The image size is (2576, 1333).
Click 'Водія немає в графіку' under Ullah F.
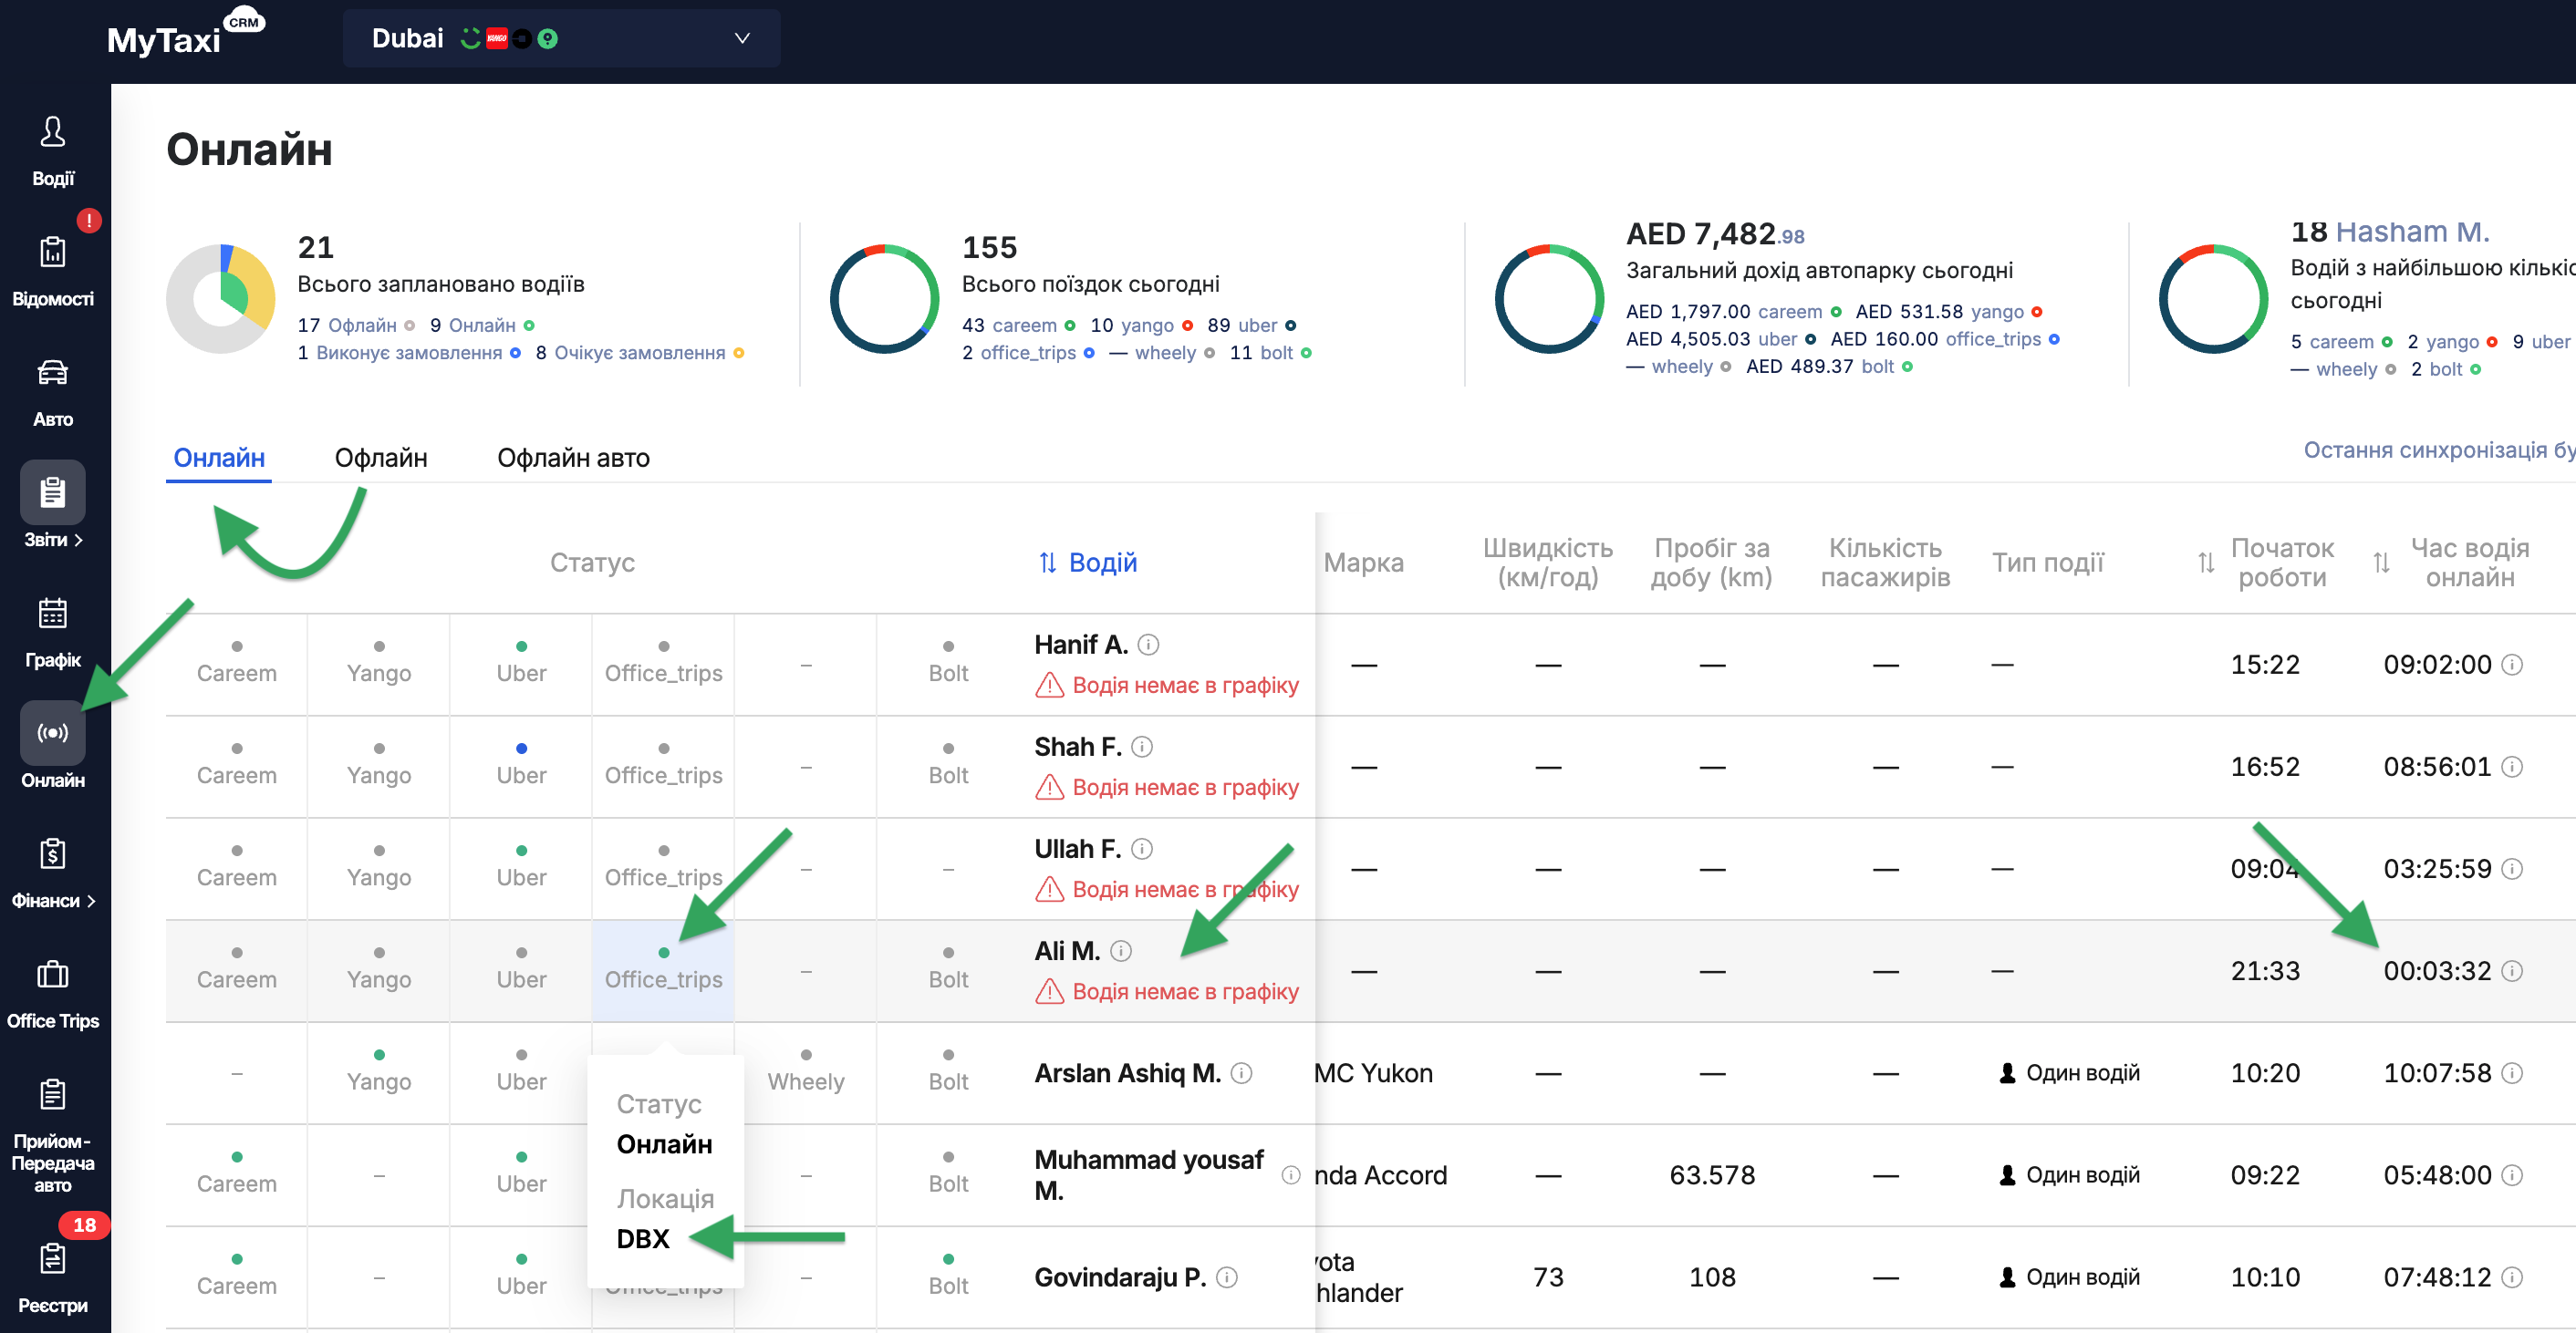pyautogui.click(x=1185, y=888)
